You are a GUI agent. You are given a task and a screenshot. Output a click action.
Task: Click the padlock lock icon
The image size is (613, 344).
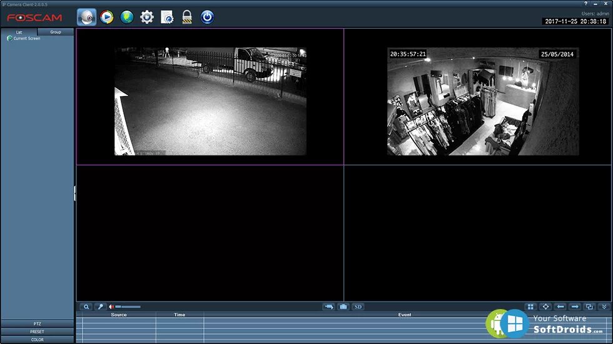(187, 17)
